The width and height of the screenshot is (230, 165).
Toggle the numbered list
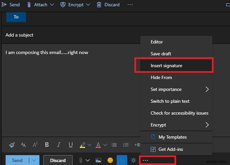[126, 145]
